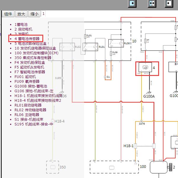
Task: Click the expand-right panel icon in top bar
Action: (x=132, y=3)
